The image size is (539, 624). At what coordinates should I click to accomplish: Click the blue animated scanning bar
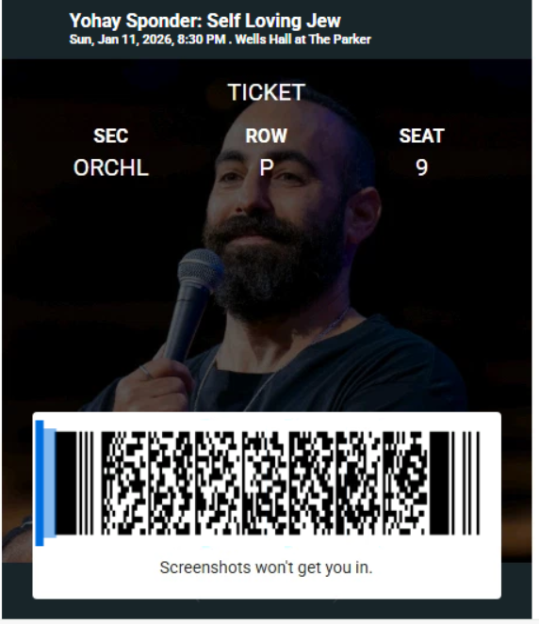pos(40,483)
